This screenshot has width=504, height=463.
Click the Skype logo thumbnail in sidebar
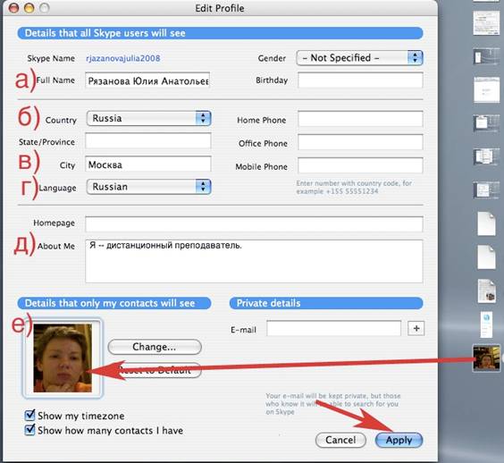coord(487,324)
